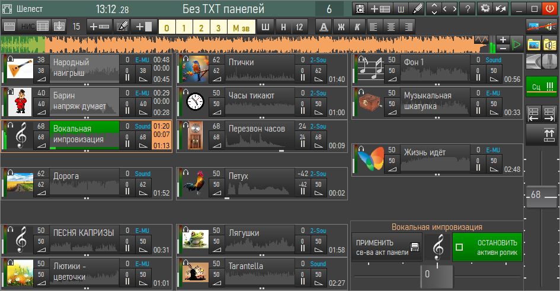560x291 pixels.
Task: Click the right chevron in the title bar
Action: (x=455, y=8)
